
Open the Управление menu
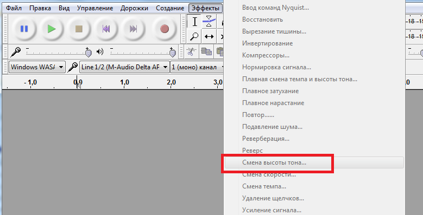(95, 8)
